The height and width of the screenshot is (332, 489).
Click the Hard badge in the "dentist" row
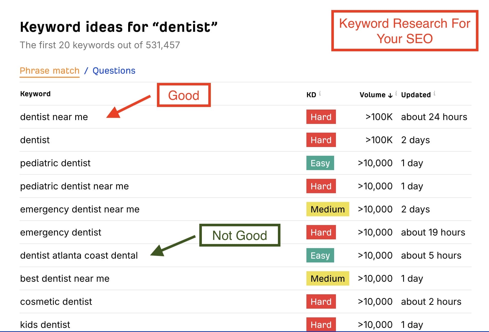coord(321,140)
